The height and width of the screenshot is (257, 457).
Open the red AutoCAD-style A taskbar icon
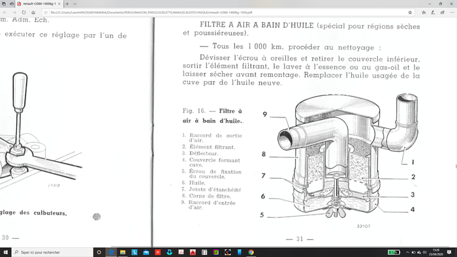(x=193, y=252)
